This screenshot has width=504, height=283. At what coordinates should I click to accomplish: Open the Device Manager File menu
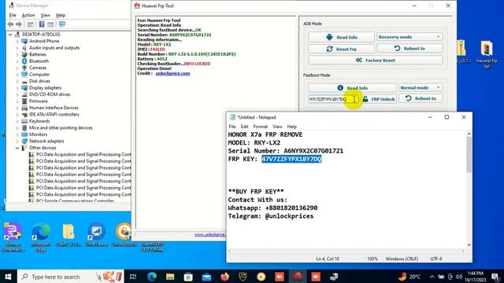pos(13,15)
